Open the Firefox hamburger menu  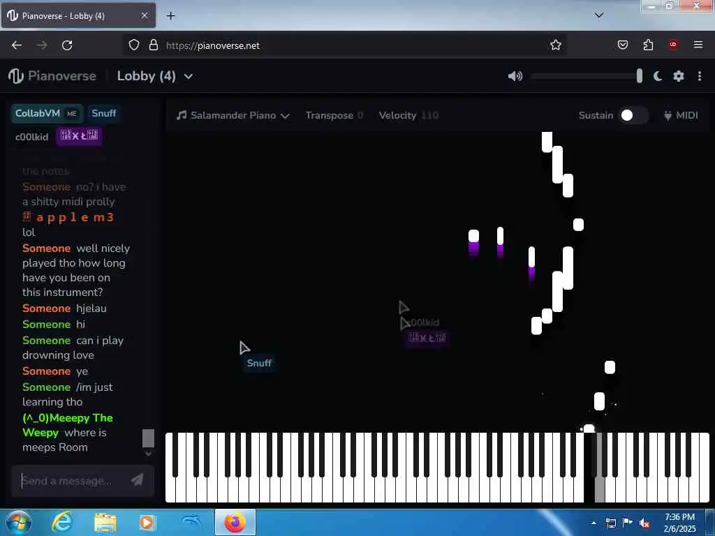pyautogui.click(x=698, y=45)
